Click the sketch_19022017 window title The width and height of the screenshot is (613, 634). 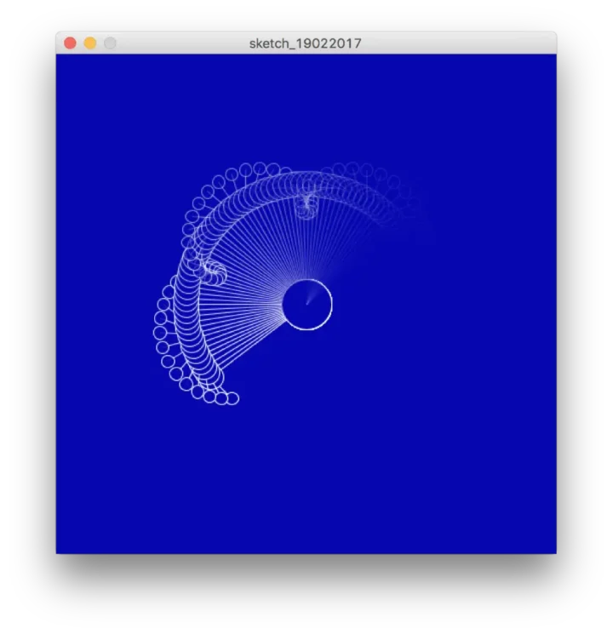point(306,43)
